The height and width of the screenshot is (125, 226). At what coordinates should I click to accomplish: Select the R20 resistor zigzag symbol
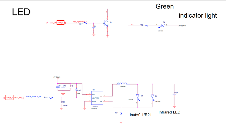tap(51, 98)
